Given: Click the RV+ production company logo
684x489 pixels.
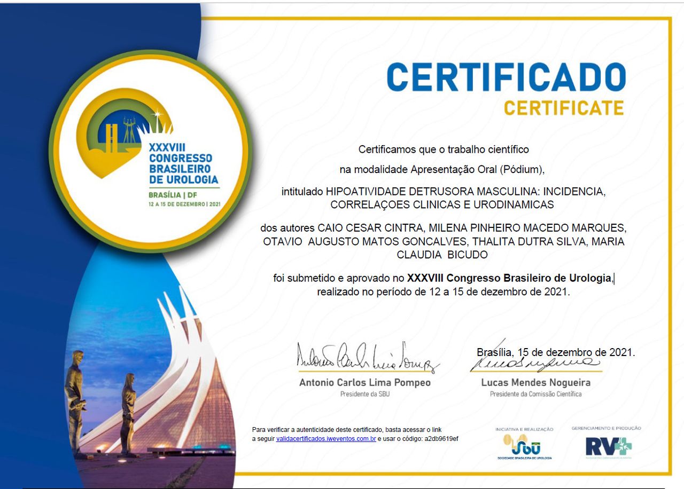Looking at the screenshot, I should point(608,446).
